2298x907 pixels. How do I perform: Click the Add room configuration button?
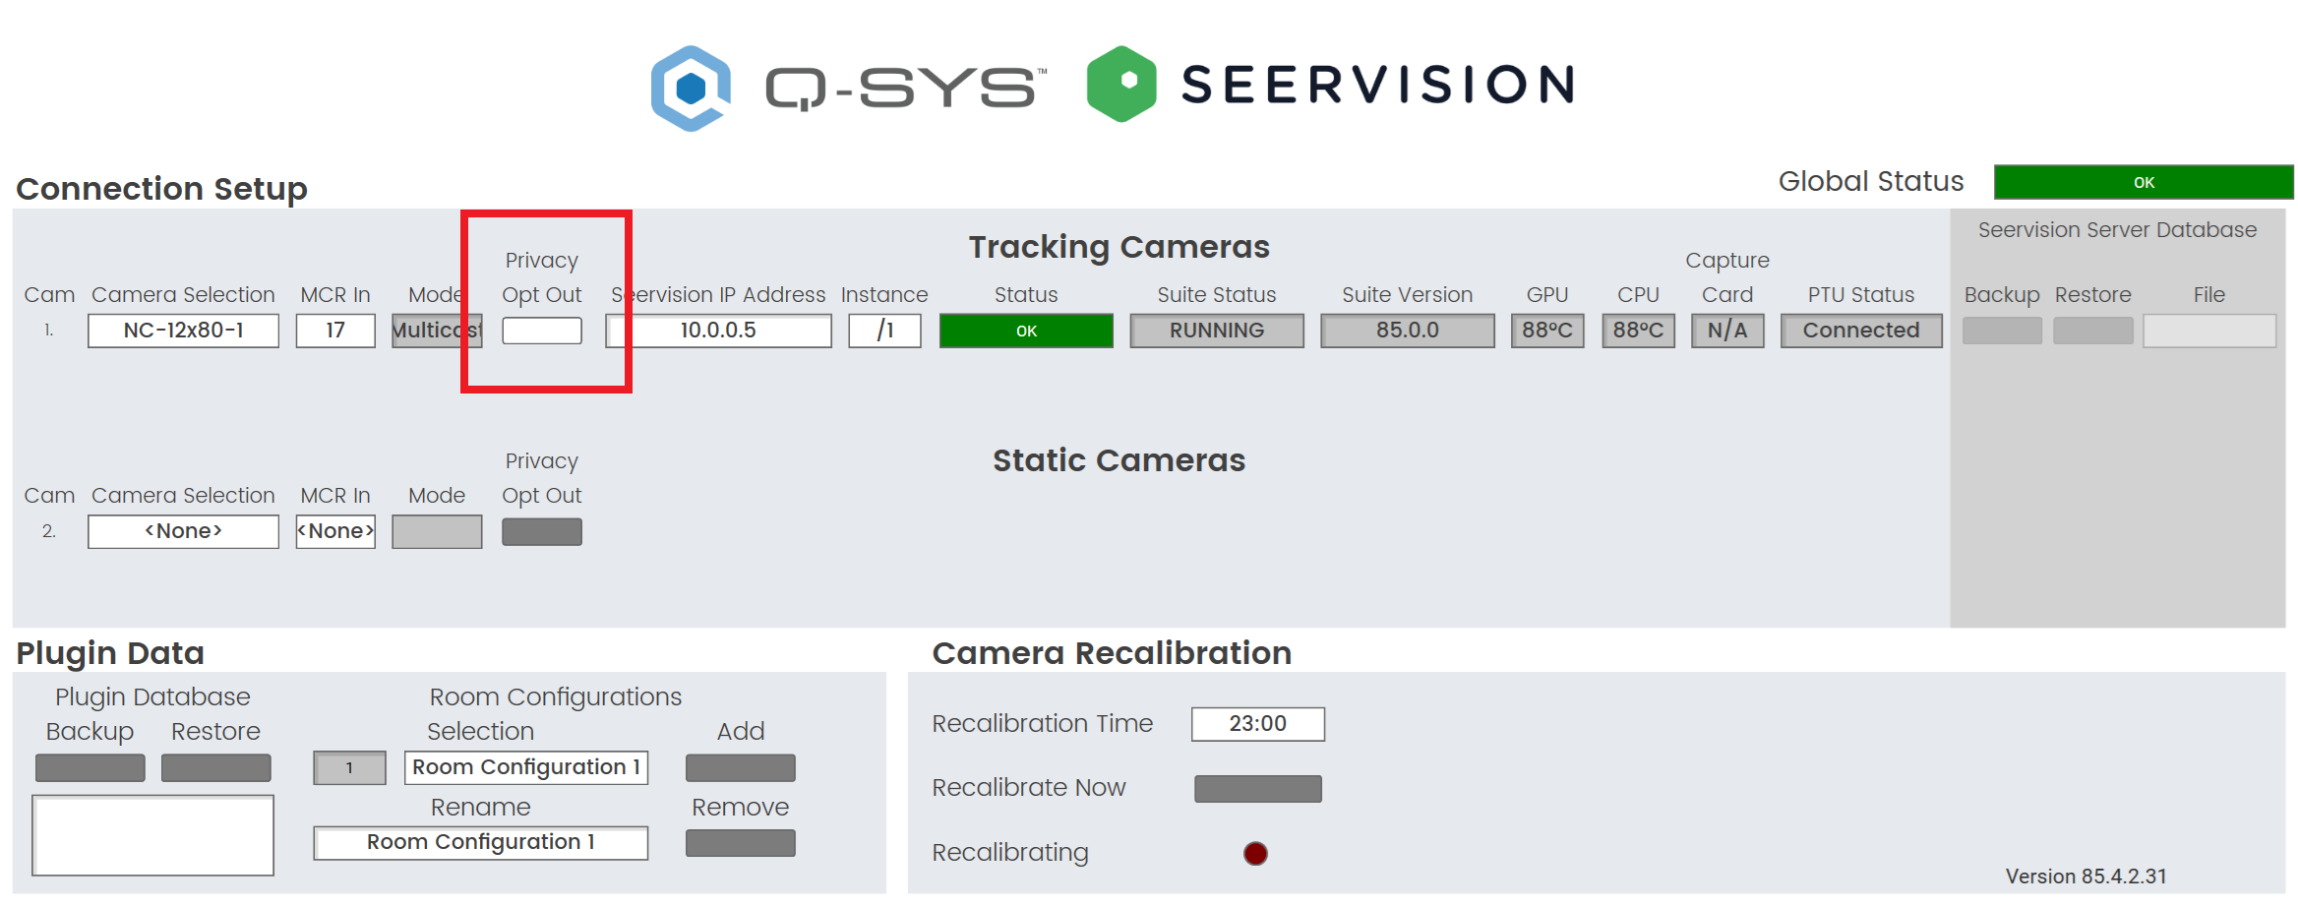[740, 767]
